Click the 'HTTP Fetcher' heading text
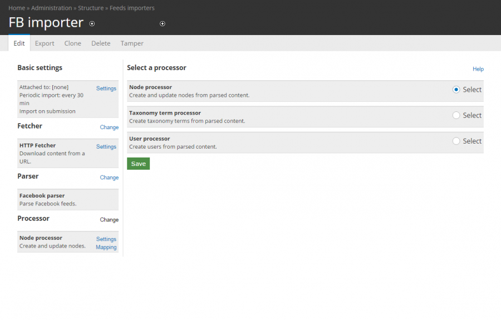501x320 pixels. pyautogui.click(x=37, y=145)
